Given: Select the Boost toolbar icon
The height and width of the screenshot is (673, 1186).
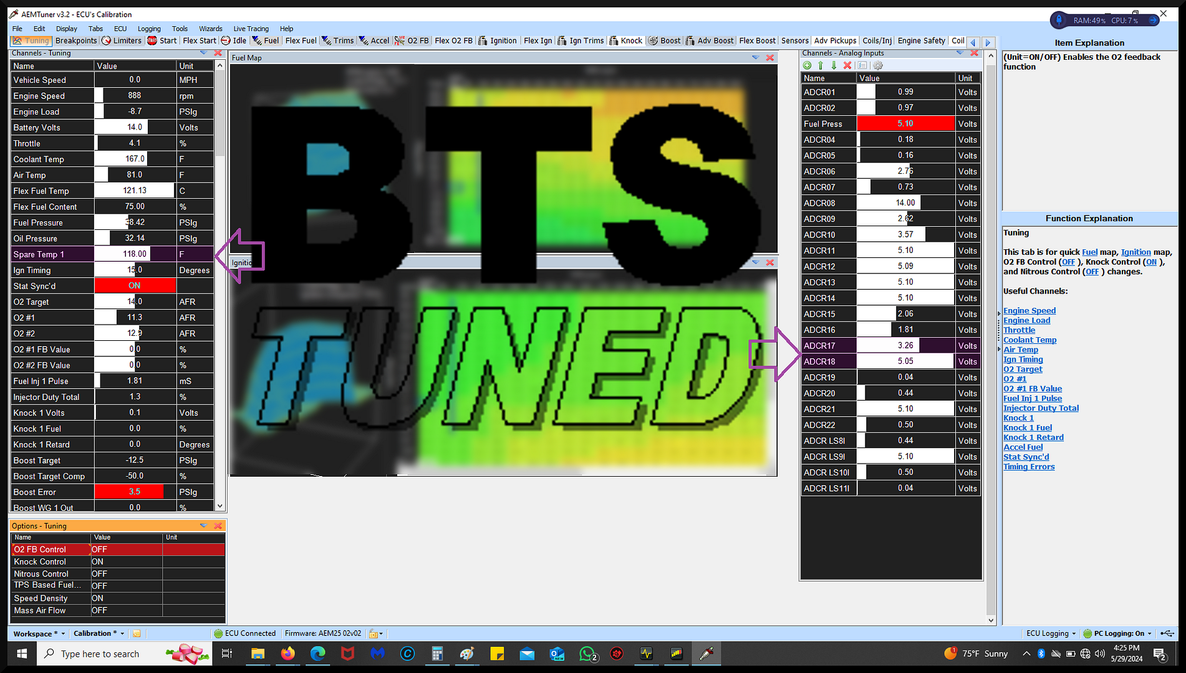Looking at the screenshot, I should (x=664, y=41).
